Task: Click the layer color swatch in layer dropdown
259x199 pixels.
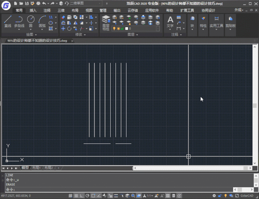Action: point(126,29)
